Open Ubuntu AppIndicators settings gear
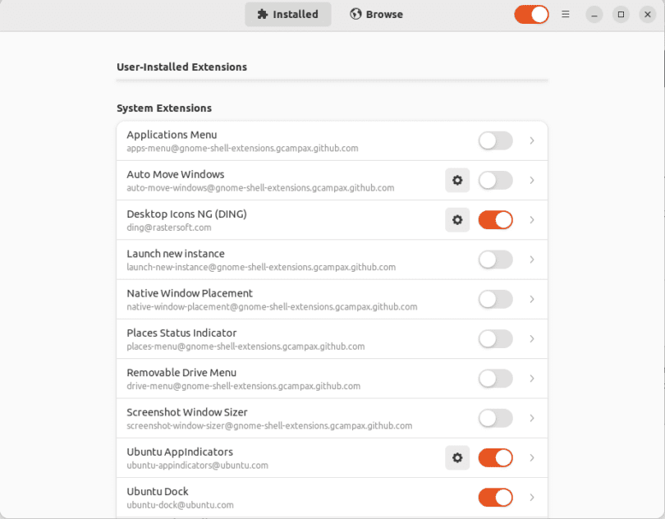This screenshot has width=665, height=519. click(457, 457)
